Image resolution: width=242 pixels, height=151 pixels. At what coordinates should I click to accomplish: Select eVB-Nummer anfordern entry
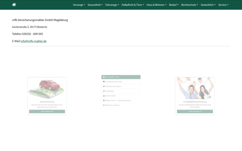(121, 105)
